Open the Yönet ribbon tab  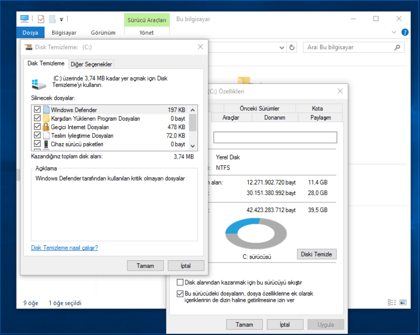(147, 33)
